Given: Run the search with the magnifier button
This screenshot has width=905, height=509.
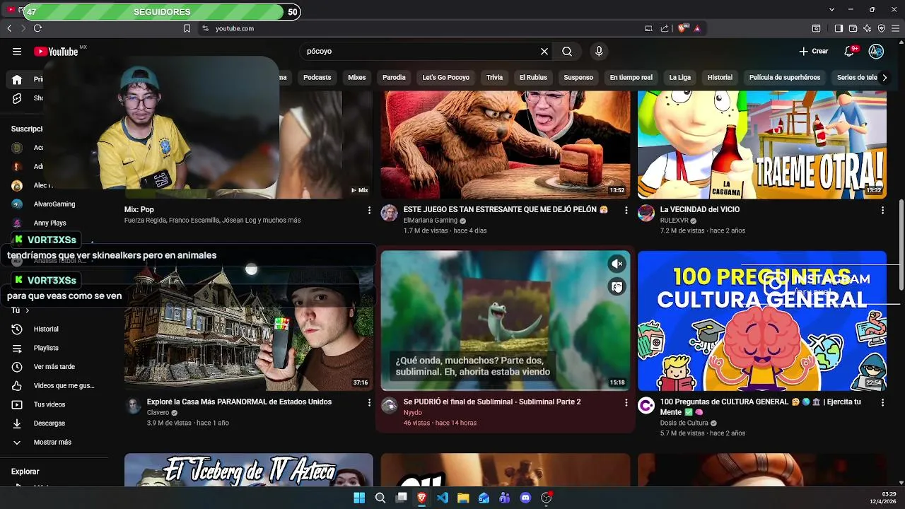Looking at the screenshot, I should (567, 52).
